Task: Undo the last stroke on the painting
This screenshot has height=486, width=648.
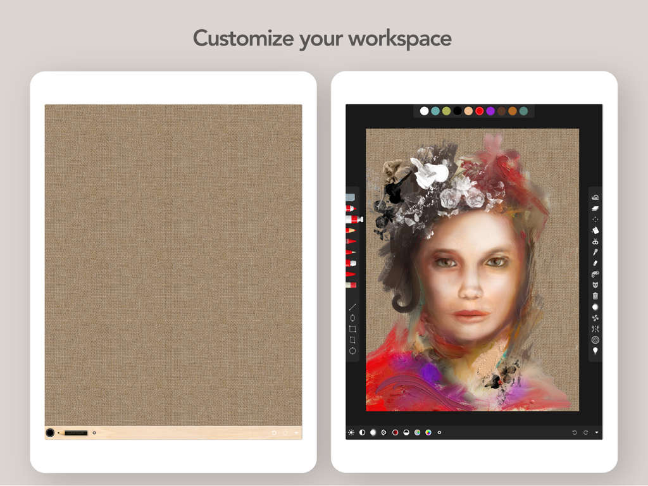Action: [x=575, y=432]
